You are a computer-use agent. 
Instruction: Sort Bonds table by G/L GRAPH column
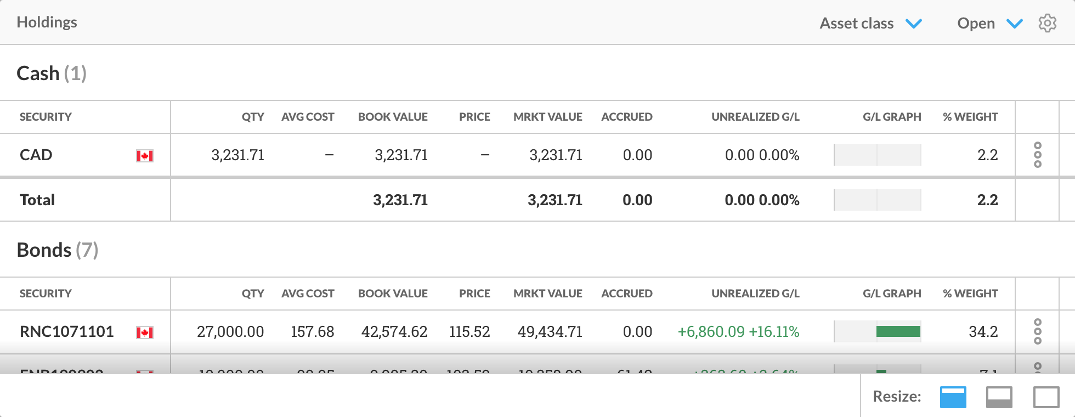(x=892, y=294)
